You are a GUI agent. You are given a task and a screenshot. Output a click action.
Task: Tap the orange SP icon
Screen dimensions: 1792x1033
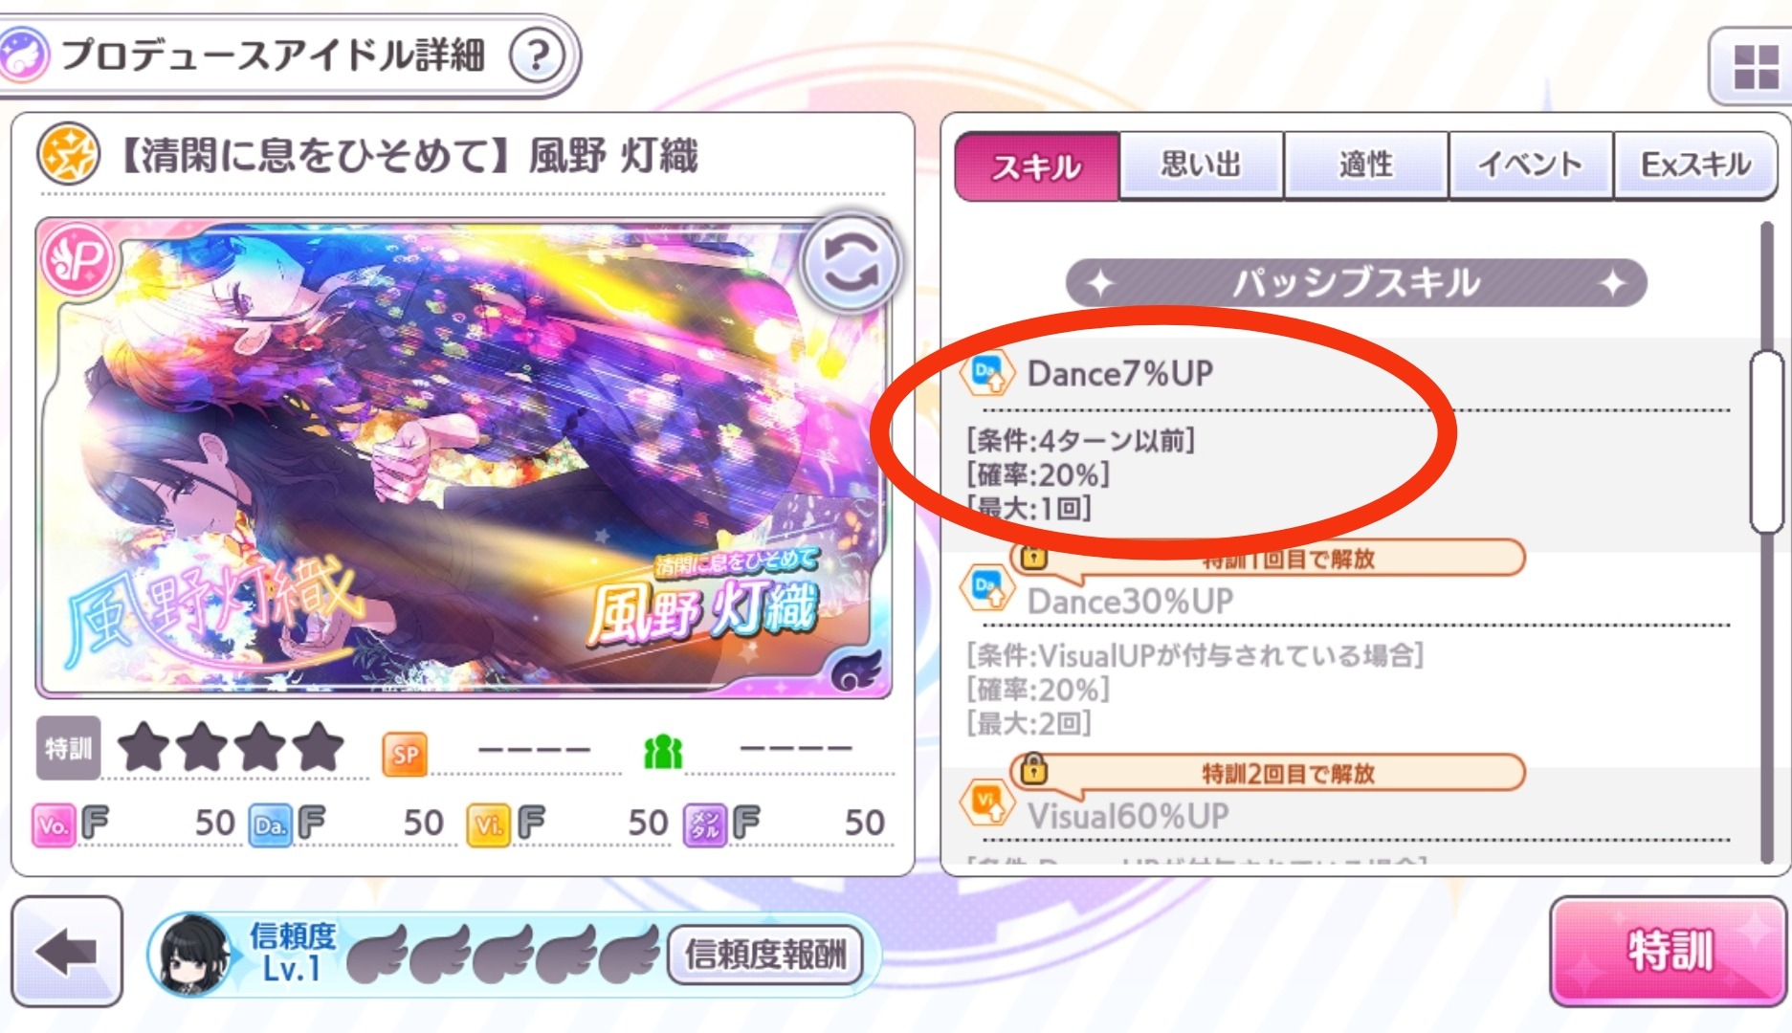(405, 755)
